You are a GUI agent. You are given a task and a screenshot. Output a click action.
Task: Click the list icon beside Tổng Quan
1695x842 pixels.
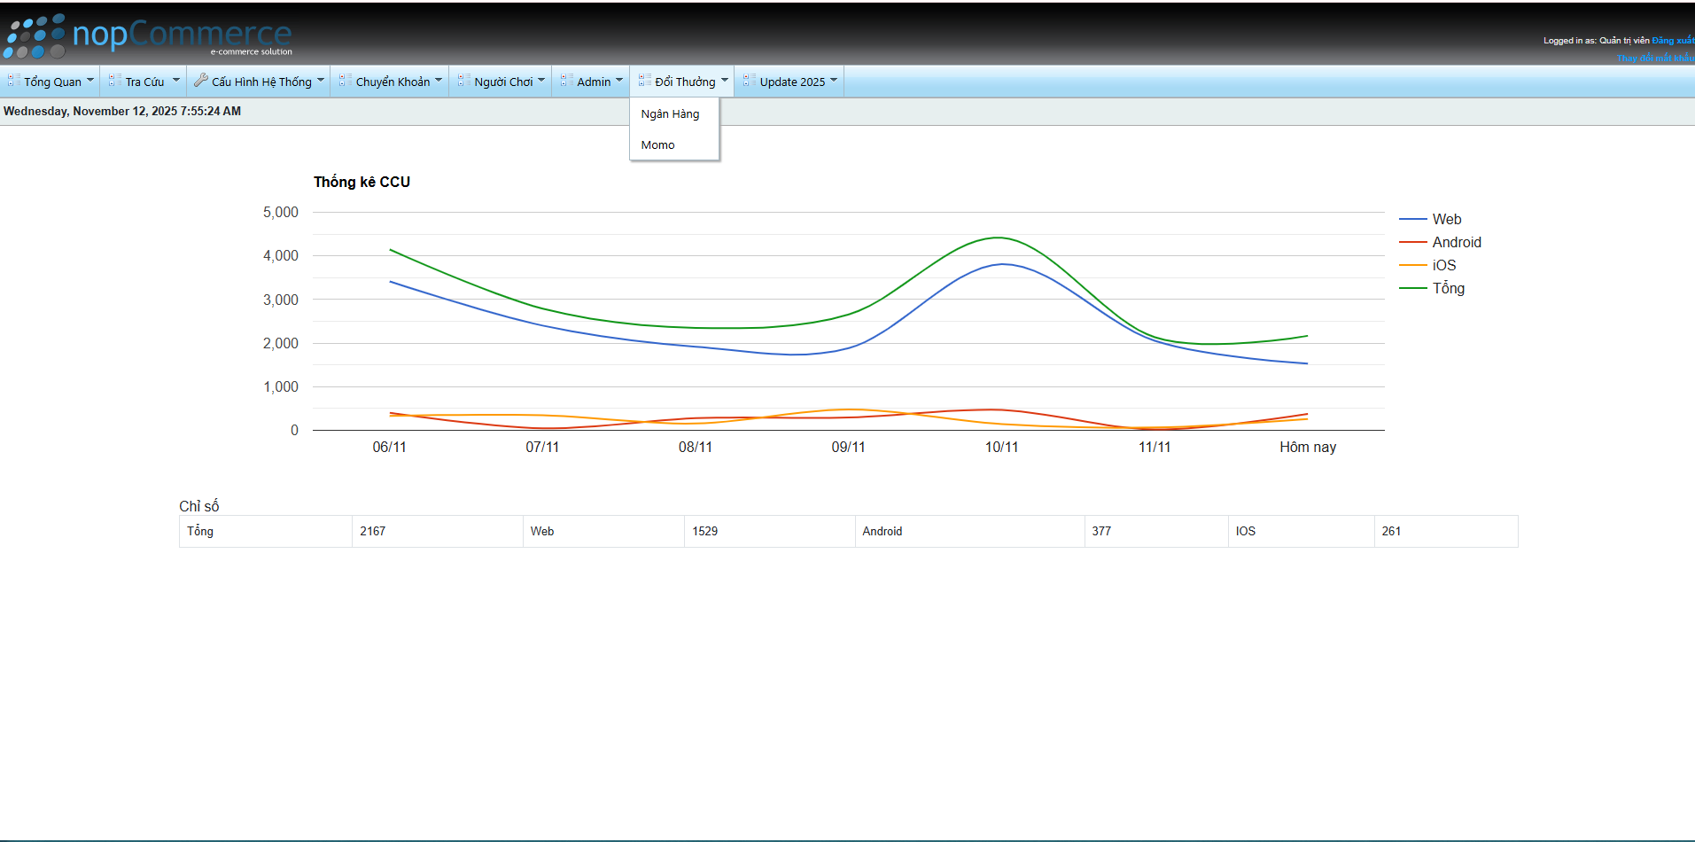(14, 81)
